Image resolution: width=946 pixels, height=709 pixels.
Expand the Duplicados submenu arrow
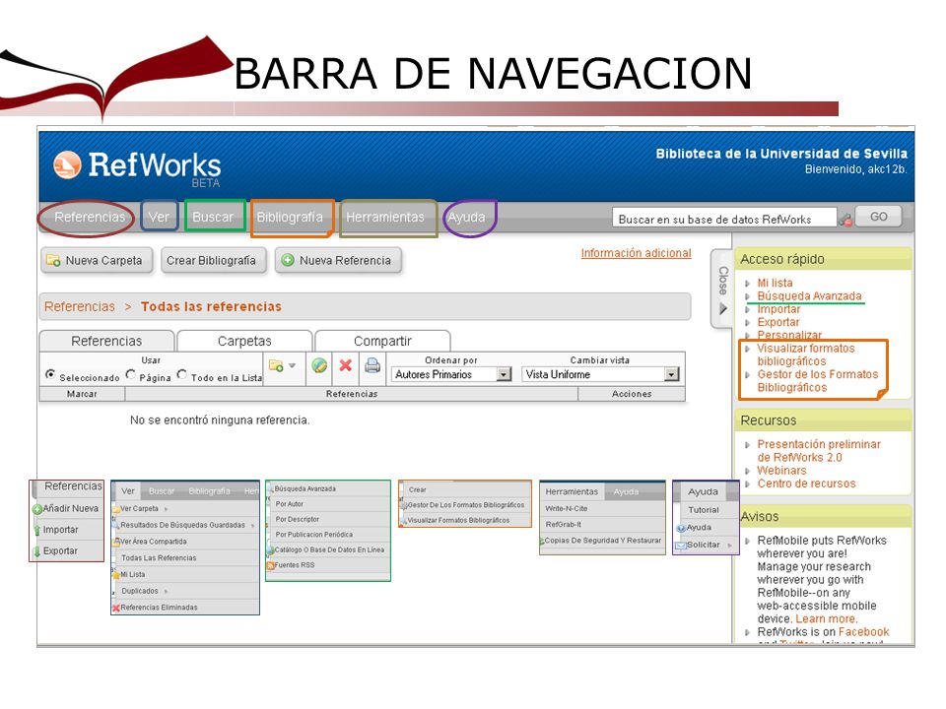166,592
